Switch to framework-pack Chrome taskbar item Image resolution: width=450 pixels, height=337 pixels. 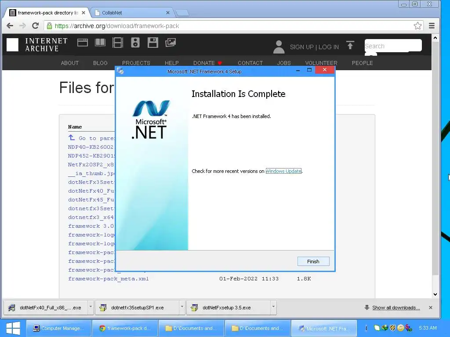point(125,328)
